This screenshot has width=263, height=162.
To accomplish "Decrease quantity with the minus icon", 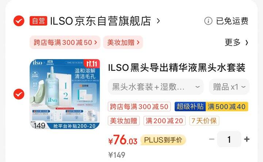I will [x=211, y=139].
